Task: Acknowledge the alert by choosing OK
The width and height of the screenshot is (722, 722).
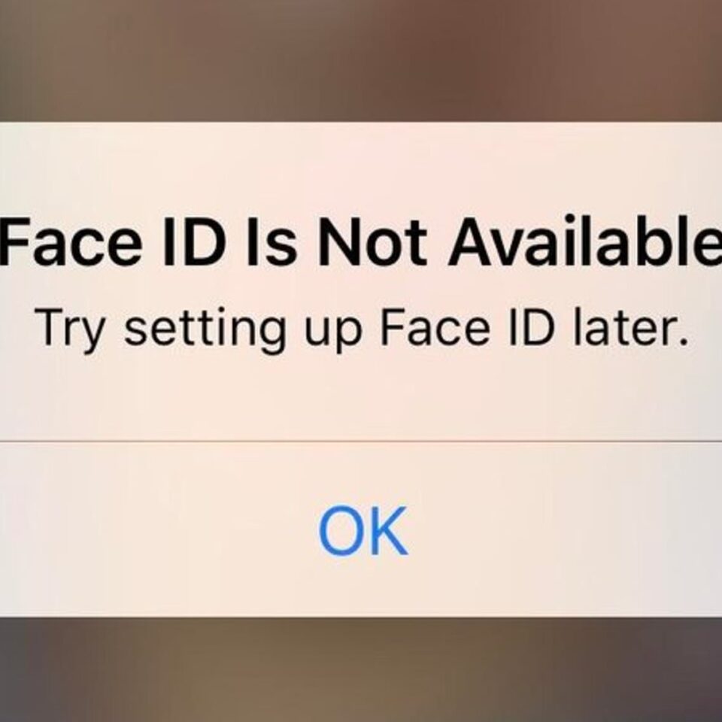Action: pyautogui.click(x=363, y=530)
